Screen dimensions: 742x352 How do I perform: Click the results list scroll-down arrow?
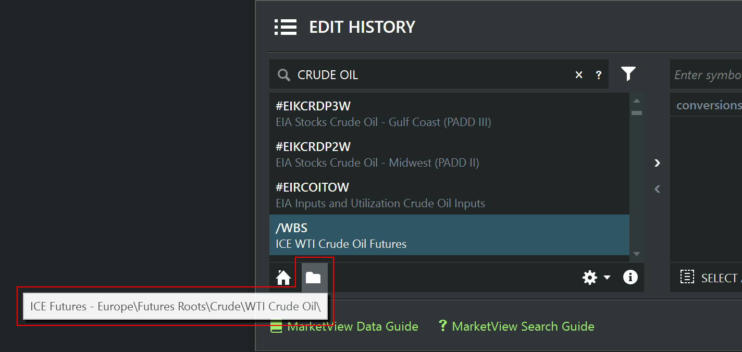[637, 254]
